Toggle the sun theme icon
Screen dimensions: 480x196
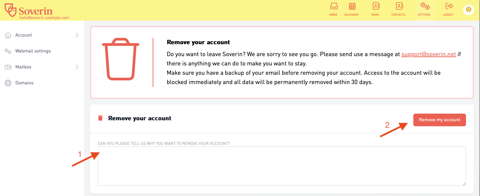[x=469, y=10]
